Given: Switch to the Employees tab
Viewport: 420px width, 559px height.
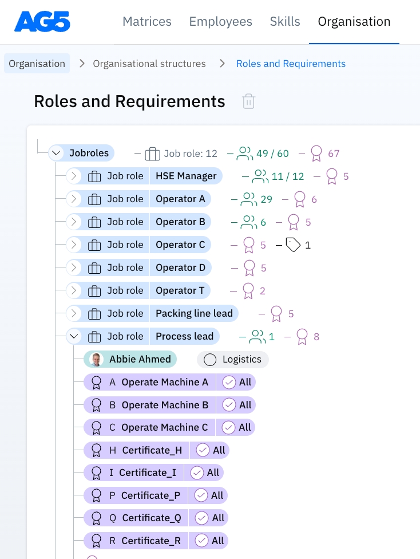Looking at the screenshot, I should [x=220, y=22].
